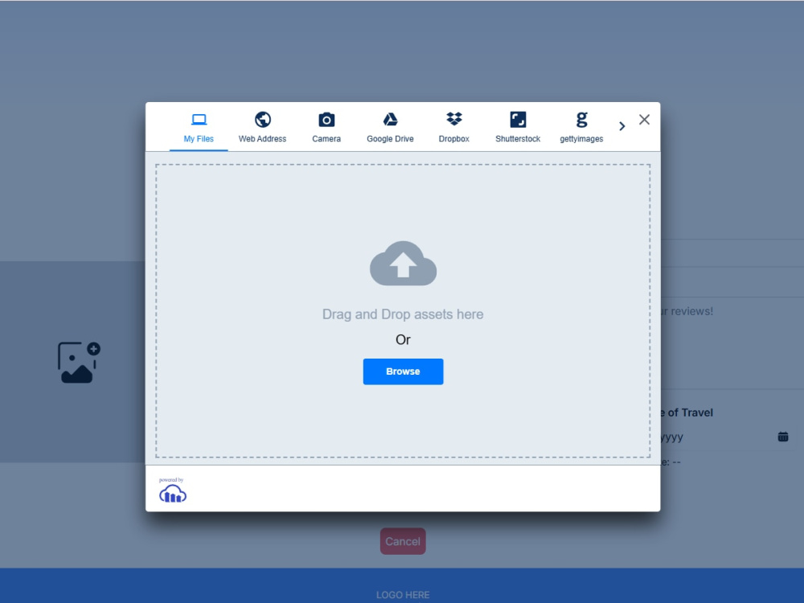Select the My Files laptop icon

[199, 120]
